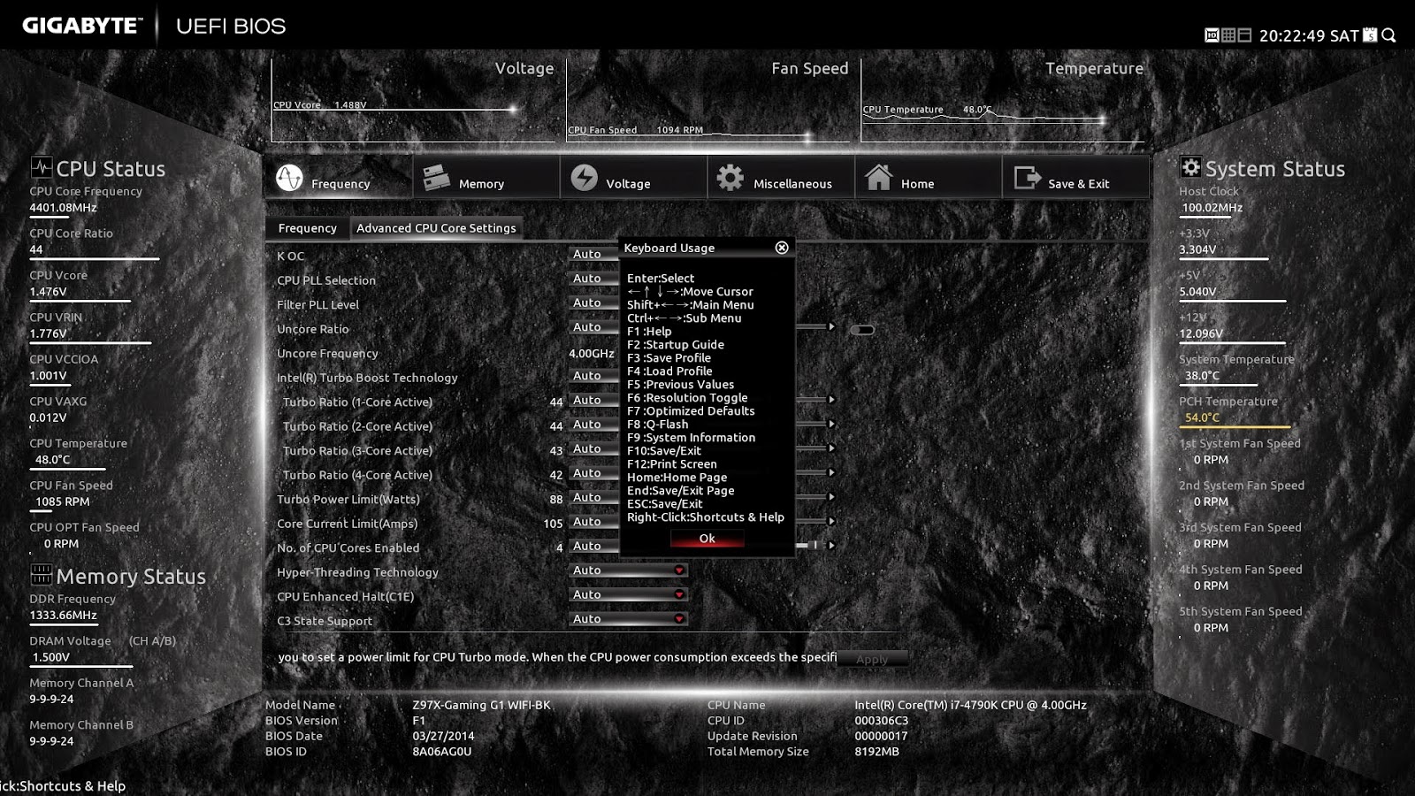This screenshot has height=796, width=1415.
Task: Click the house Home icon
Action: coord(878,177)
